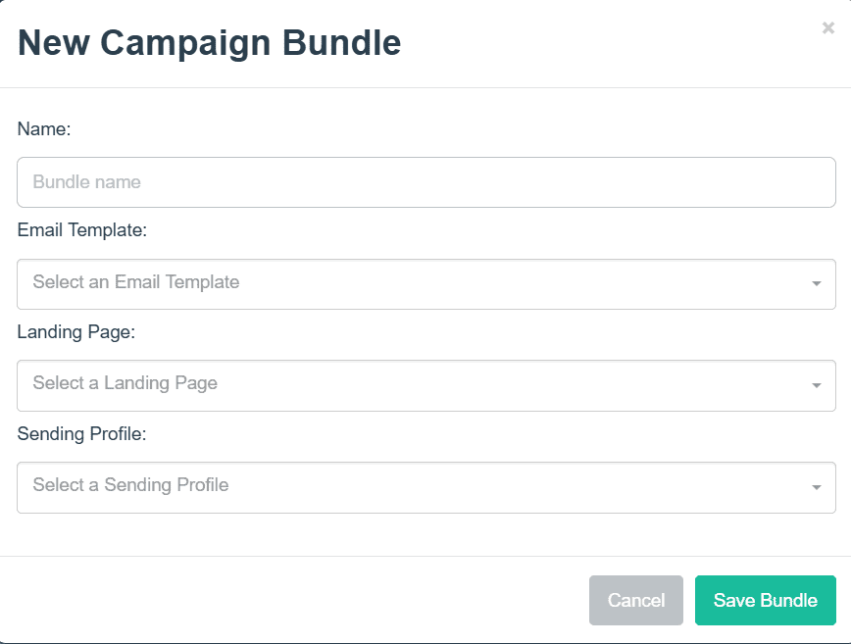The image size is (851, 644).
Task: Focus the Bundle name input field
Action: point(425,182)
